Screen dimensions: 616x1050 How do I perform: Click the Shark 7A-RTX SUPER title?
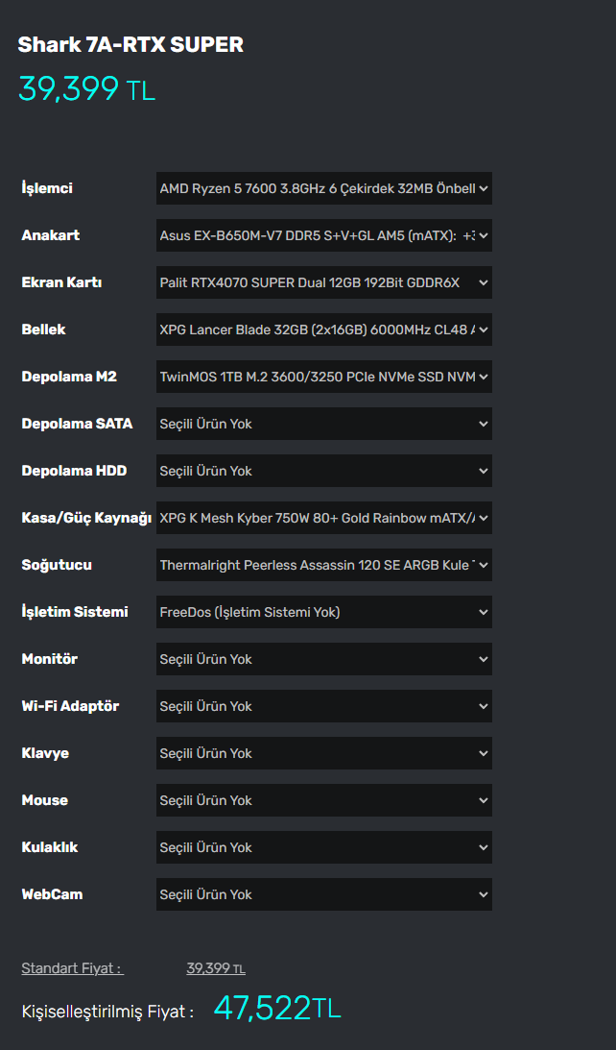pyautogui.click(x=130, y=44)
